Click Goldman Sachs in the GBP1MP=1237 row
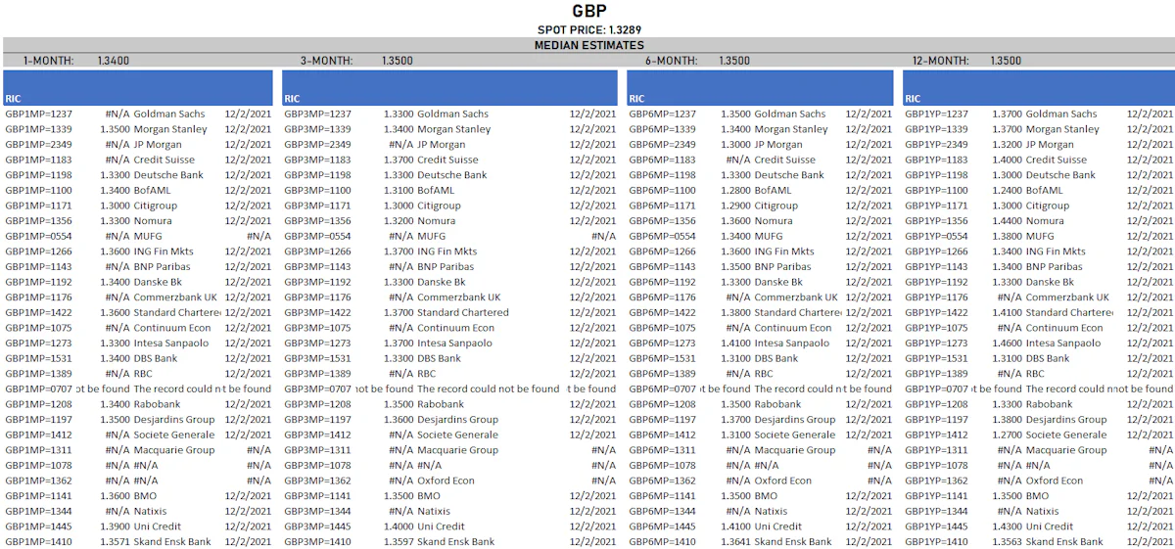1175x549 pixels. [169, 114]
